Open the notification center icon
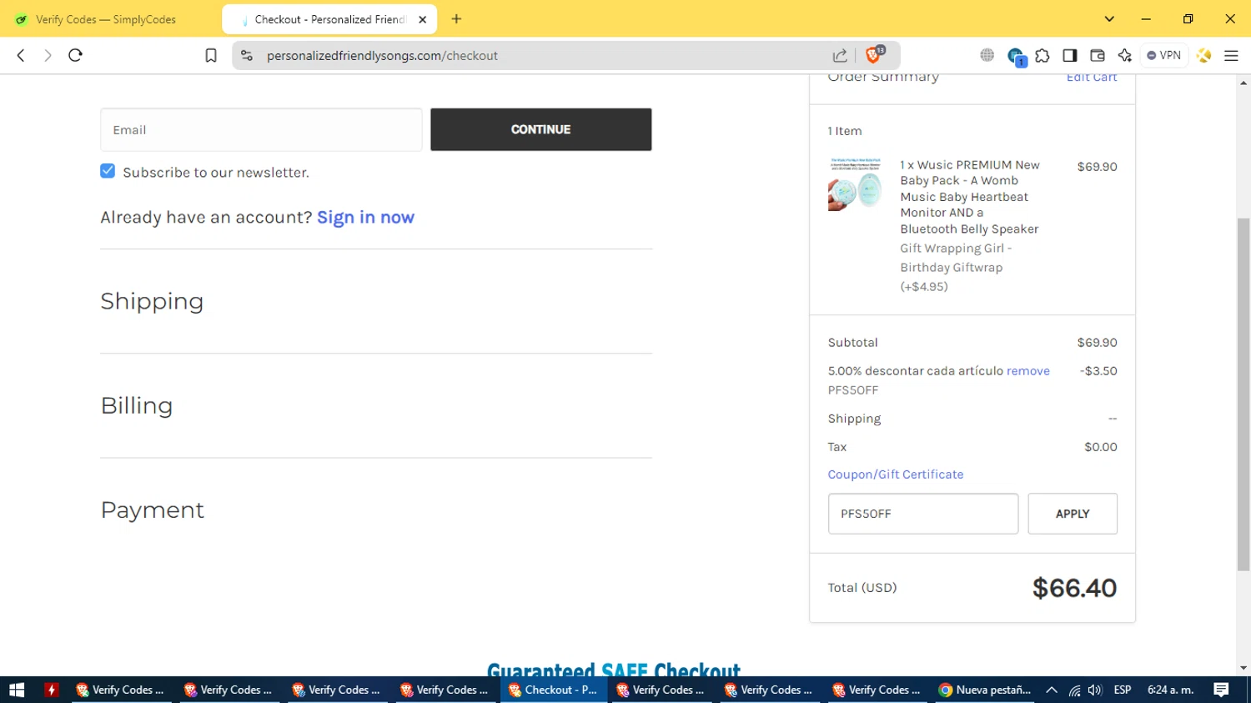The image size is (1251, 703). point(1221,690)
